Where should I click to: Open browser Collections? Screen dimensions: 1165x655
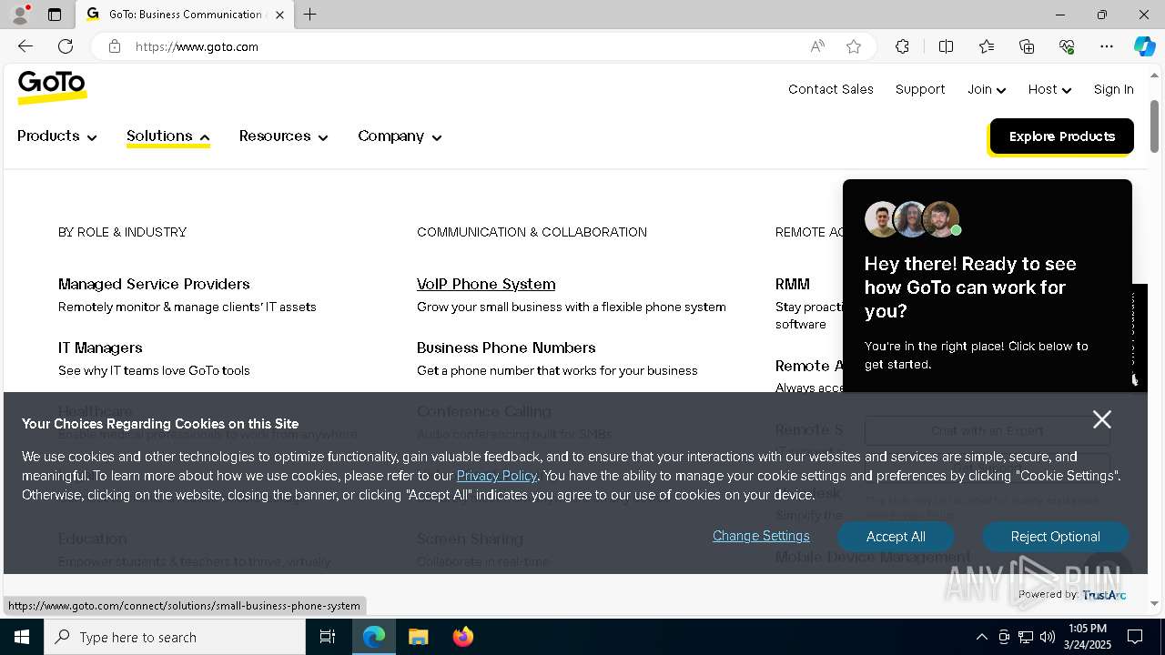(1027, 46)
